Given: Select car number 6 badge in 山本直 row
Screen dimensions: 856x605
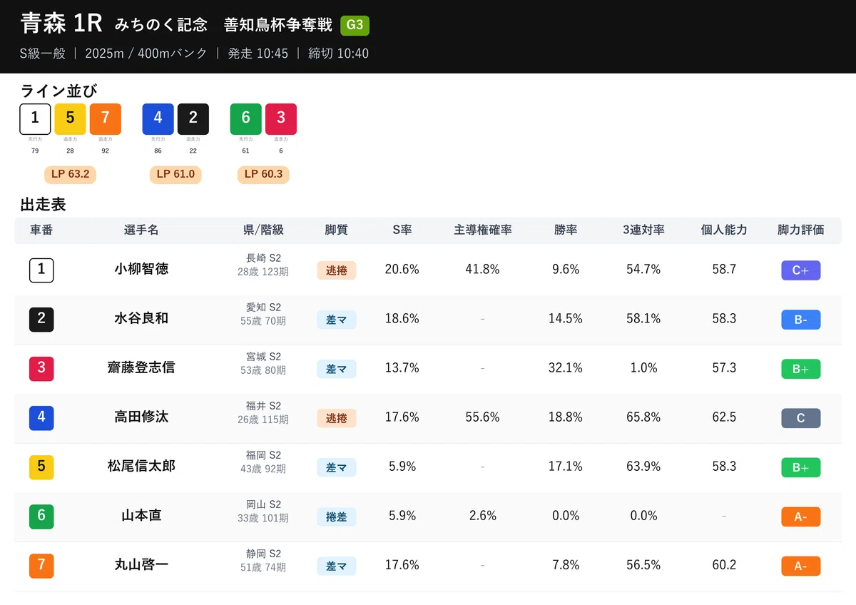Looking at the screenshot, I should point(41,516).
